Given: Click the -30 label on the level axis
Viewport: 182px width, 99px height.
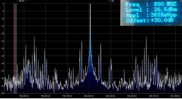Looking at the screenshot, I should [2, 48].
